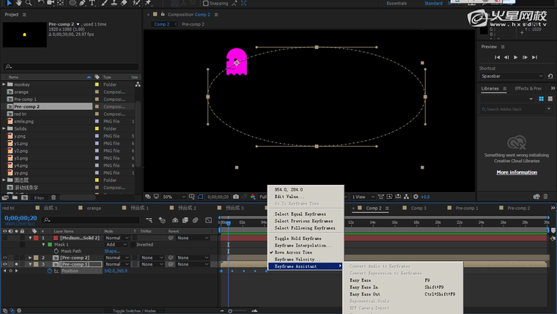Select the Zoom magnifier tool

[29, 4]
